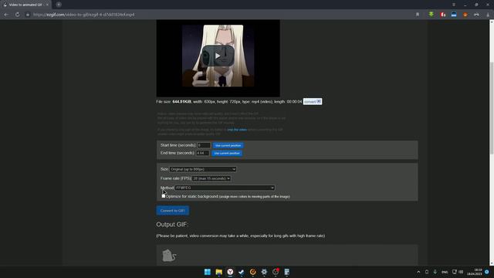Click the convert button beside video info
The image size is (494, 278).
312,101
